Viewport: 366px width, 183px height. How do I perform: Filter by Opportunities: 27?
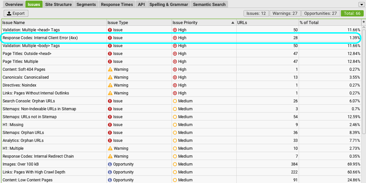320,13
